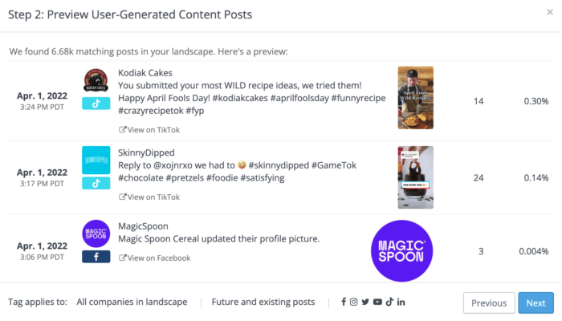
Task: Click Facebook badge under MagicSpoon logo
Action: click(96, 257)
